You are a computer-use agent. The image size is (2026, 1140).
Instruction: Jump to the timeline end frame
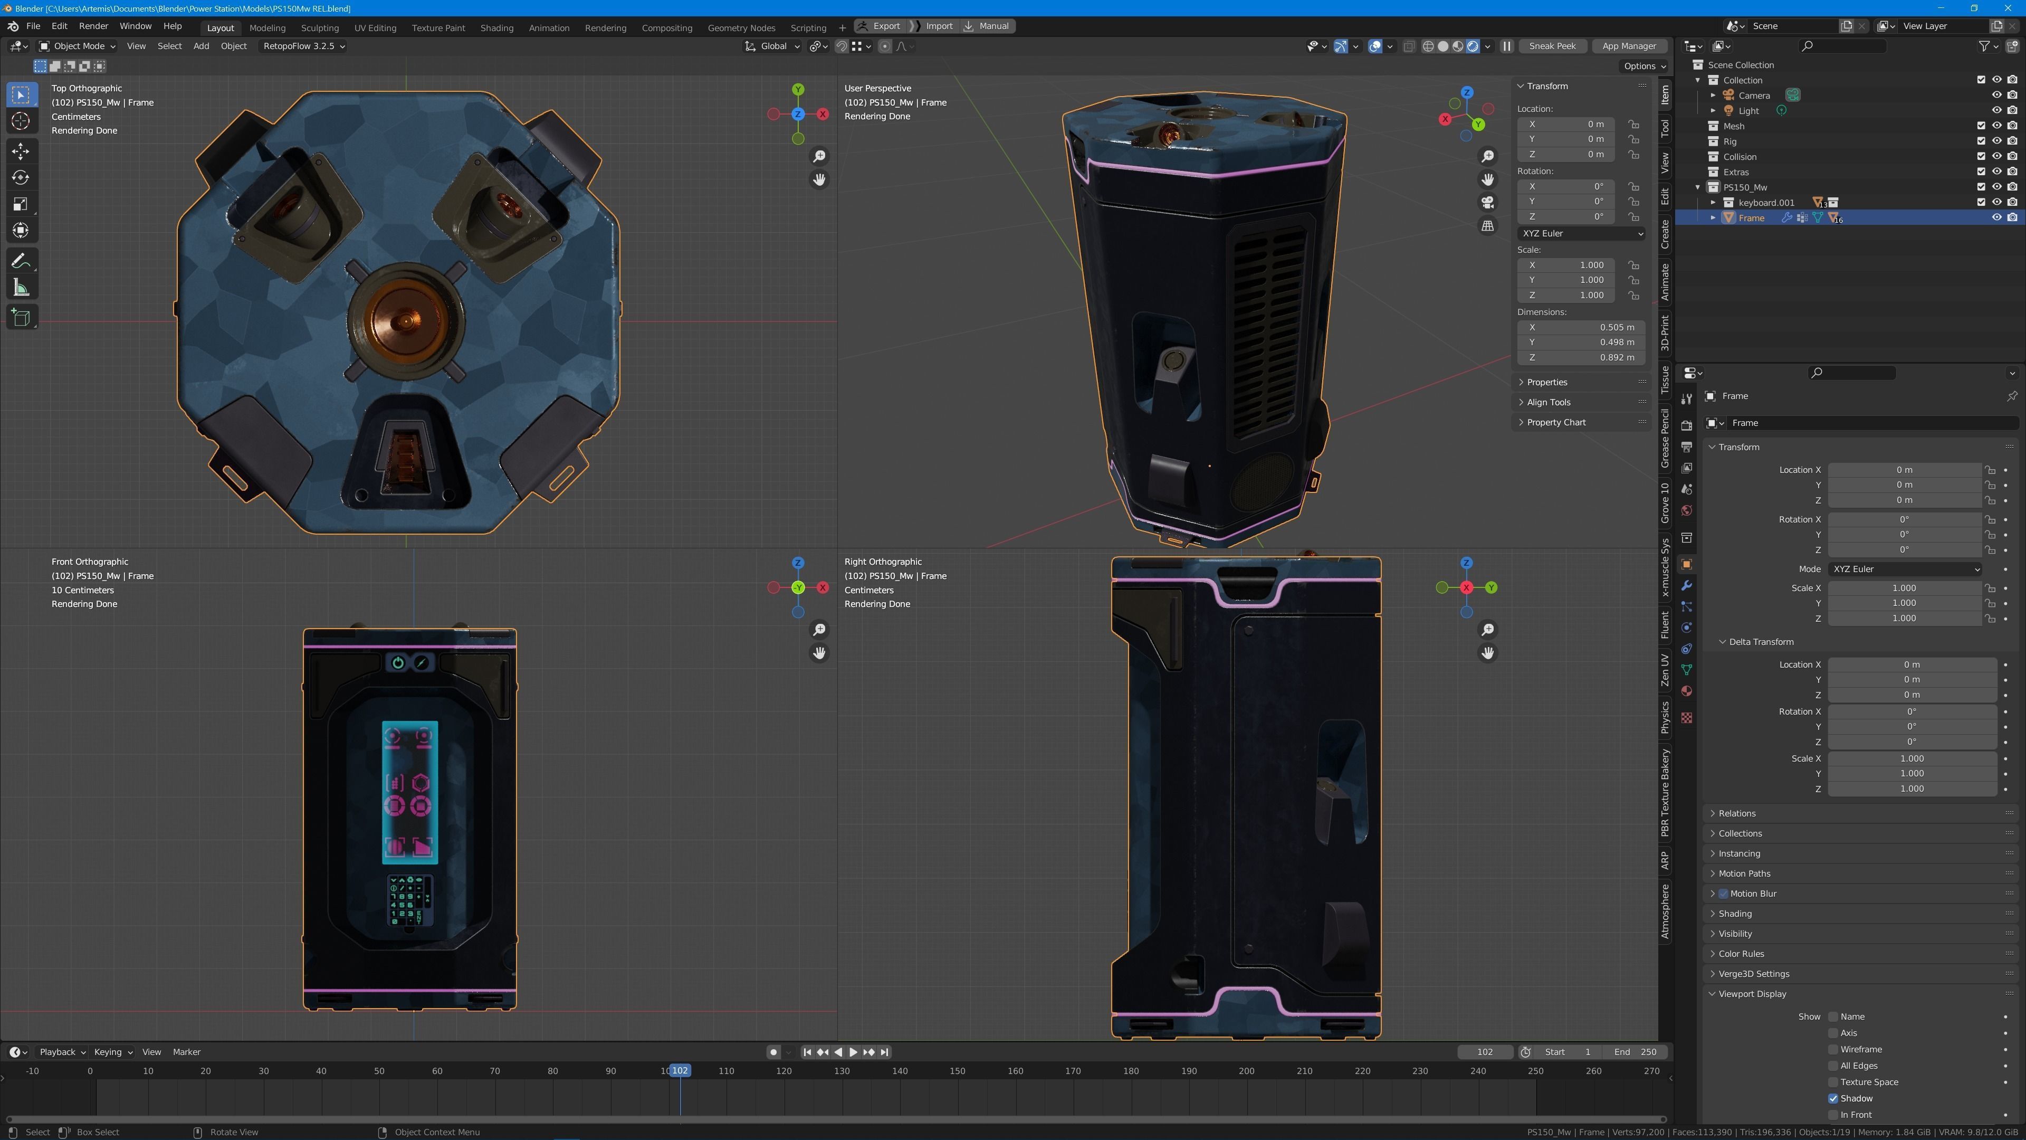(885, 1053)
